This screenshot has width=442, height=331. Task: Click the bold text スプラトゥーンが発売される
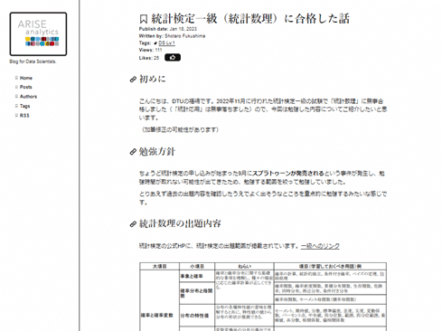(287, 174)
